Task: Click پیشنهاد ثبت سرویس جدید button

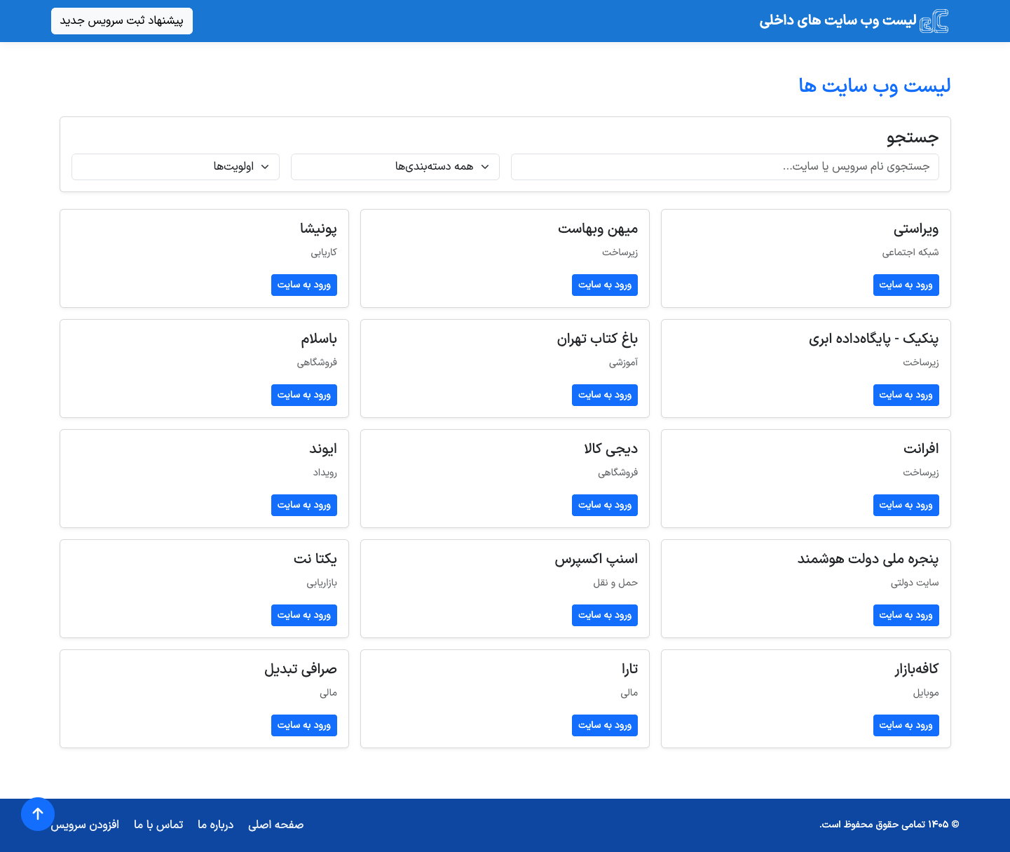Action: tap(122, 21)
